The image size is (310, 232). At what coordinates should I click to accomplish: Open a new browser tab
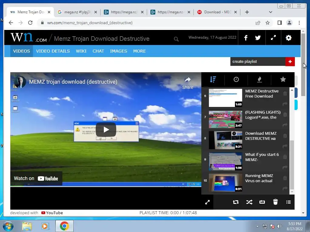pyautogui.click(x=247, y=12)
